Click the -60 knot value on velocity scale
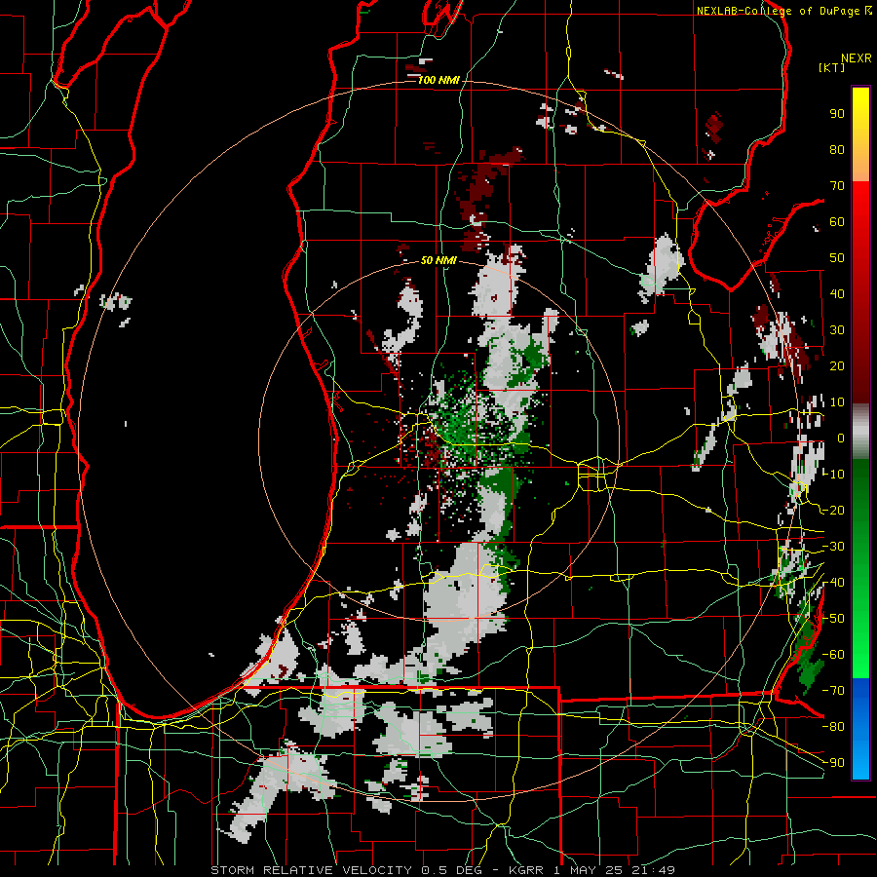 [833, 655]
